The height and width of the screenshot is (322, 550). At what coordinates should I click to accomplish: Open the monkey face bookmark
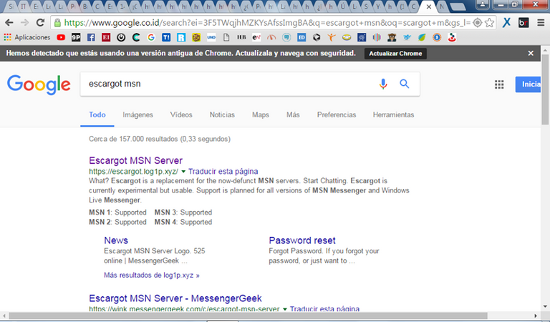pyautogui.click(x=392, y=37)
